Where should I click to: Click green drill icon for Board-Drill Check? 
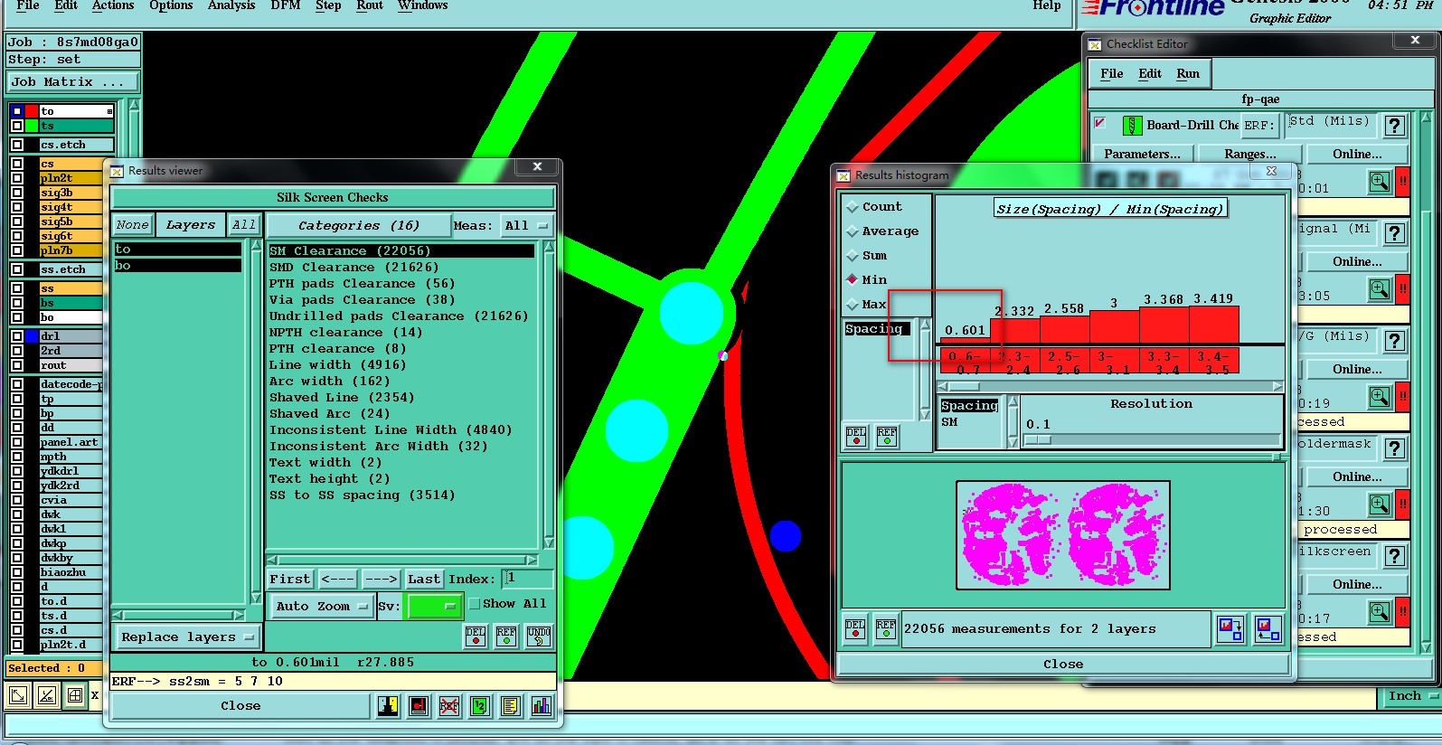(1132, 126)
